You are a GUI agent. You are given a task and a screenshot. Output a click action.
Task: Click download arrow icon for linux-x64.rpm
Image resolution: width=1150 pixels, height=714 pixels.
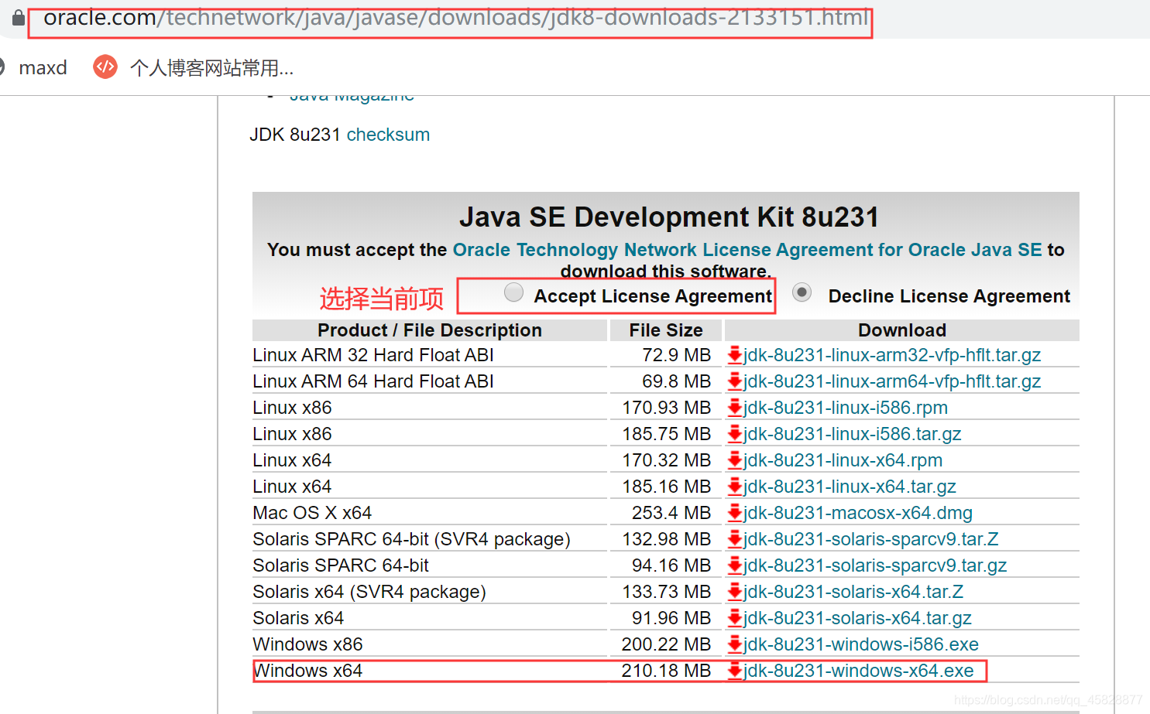735,460
